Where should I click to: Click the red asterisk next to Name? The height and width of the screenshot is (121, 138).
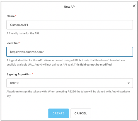click(16, 15)
